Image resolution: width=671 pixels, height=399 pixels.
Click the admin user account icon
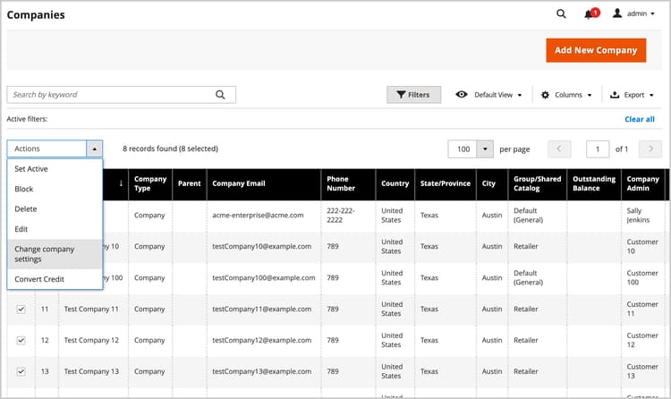616,14
